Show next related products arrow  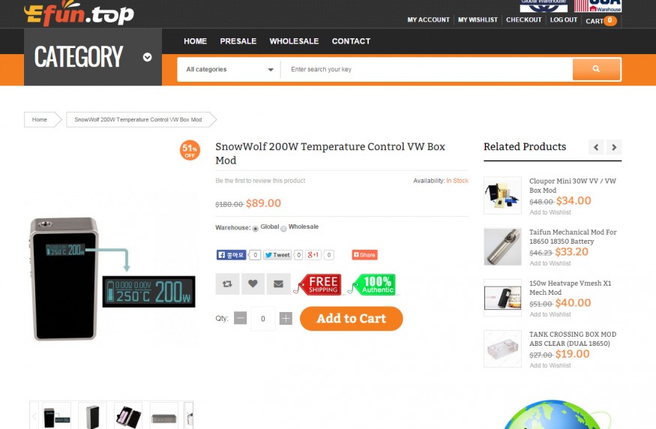[x=614, y=147]
